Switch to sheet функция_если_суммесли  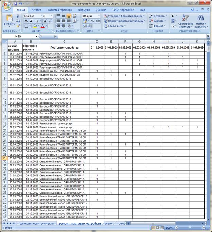[37, 223]
